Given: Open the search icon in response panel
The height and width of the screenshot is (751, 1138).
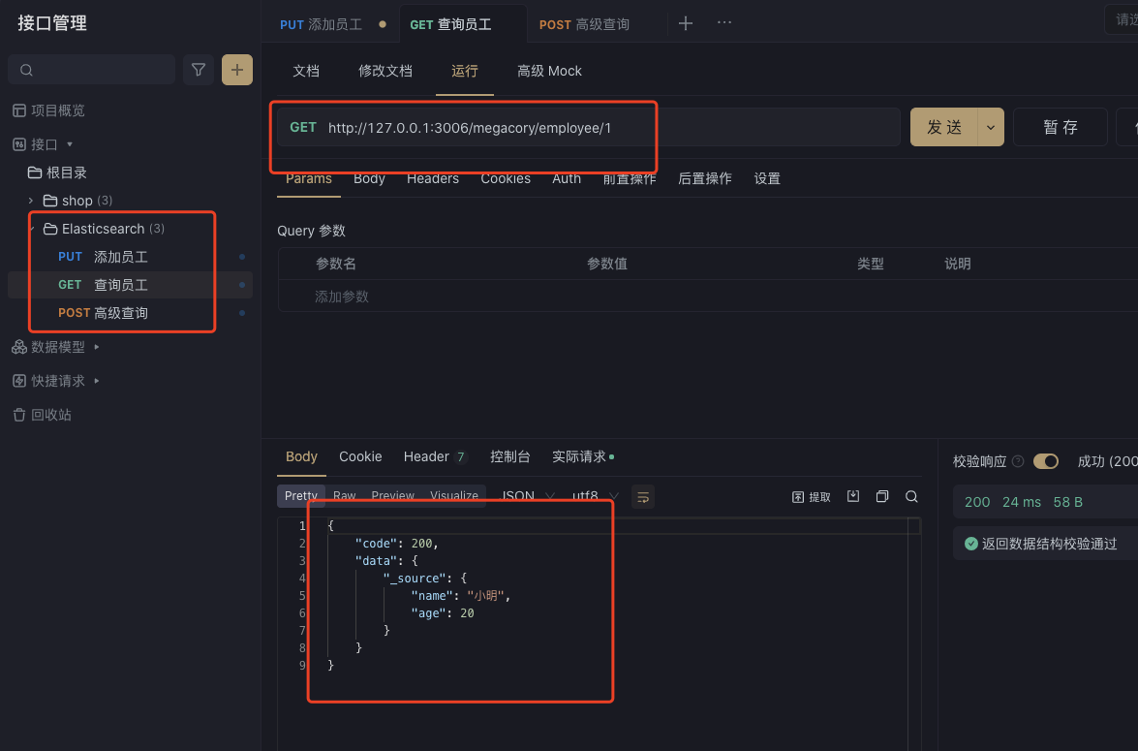Looking at the screenshot, I should coord(911,496).
